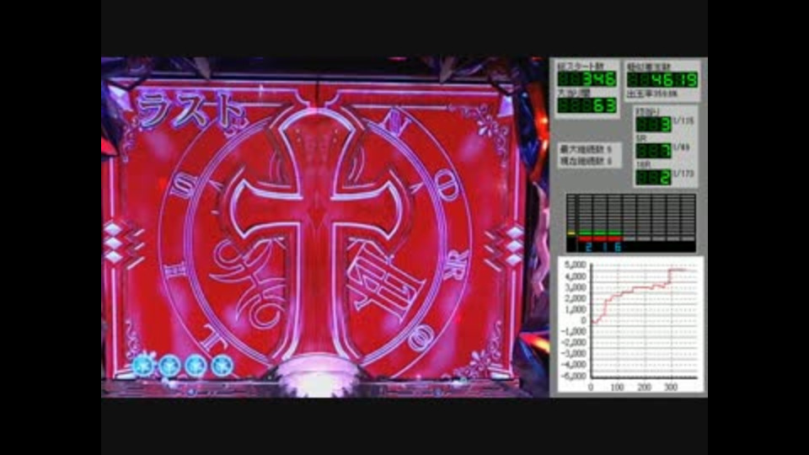Click the first blue hold-ball icon

click(x=143, y=367)
